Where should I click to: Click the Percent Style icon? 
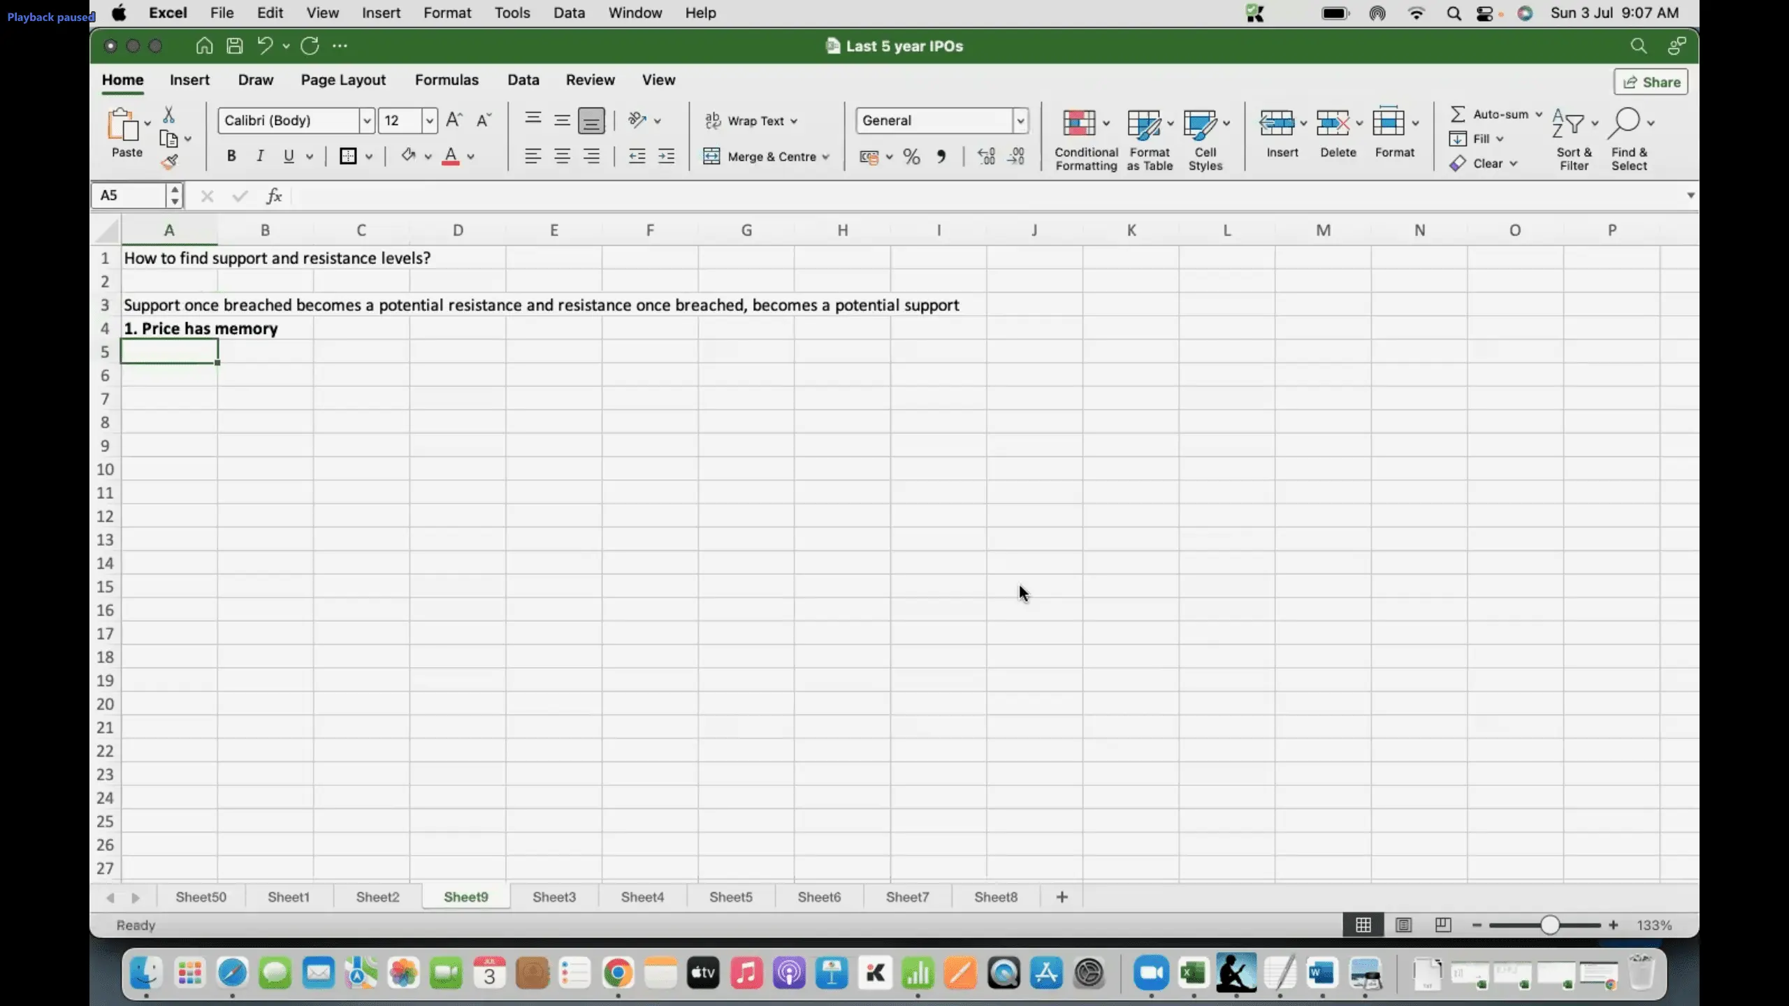pos(911,156)
